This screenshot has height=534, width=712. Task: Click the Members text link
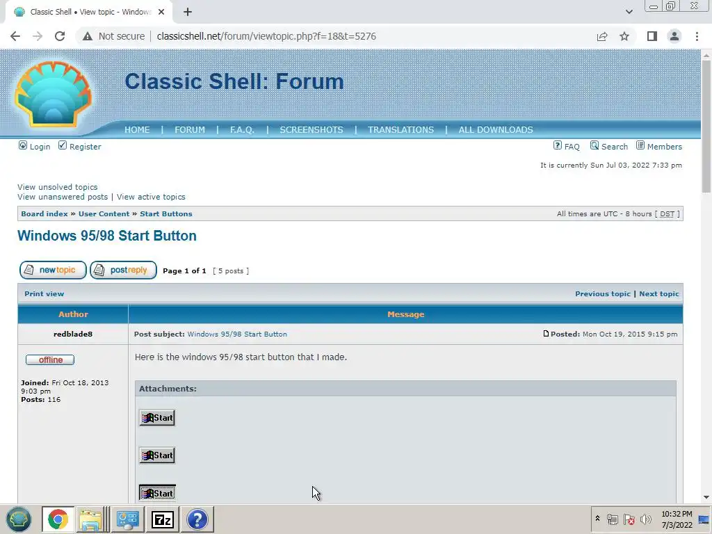tap(665, 147)
